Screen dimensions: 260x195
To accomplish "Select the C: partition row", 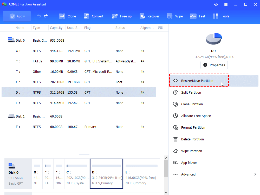I will [79, 82].
